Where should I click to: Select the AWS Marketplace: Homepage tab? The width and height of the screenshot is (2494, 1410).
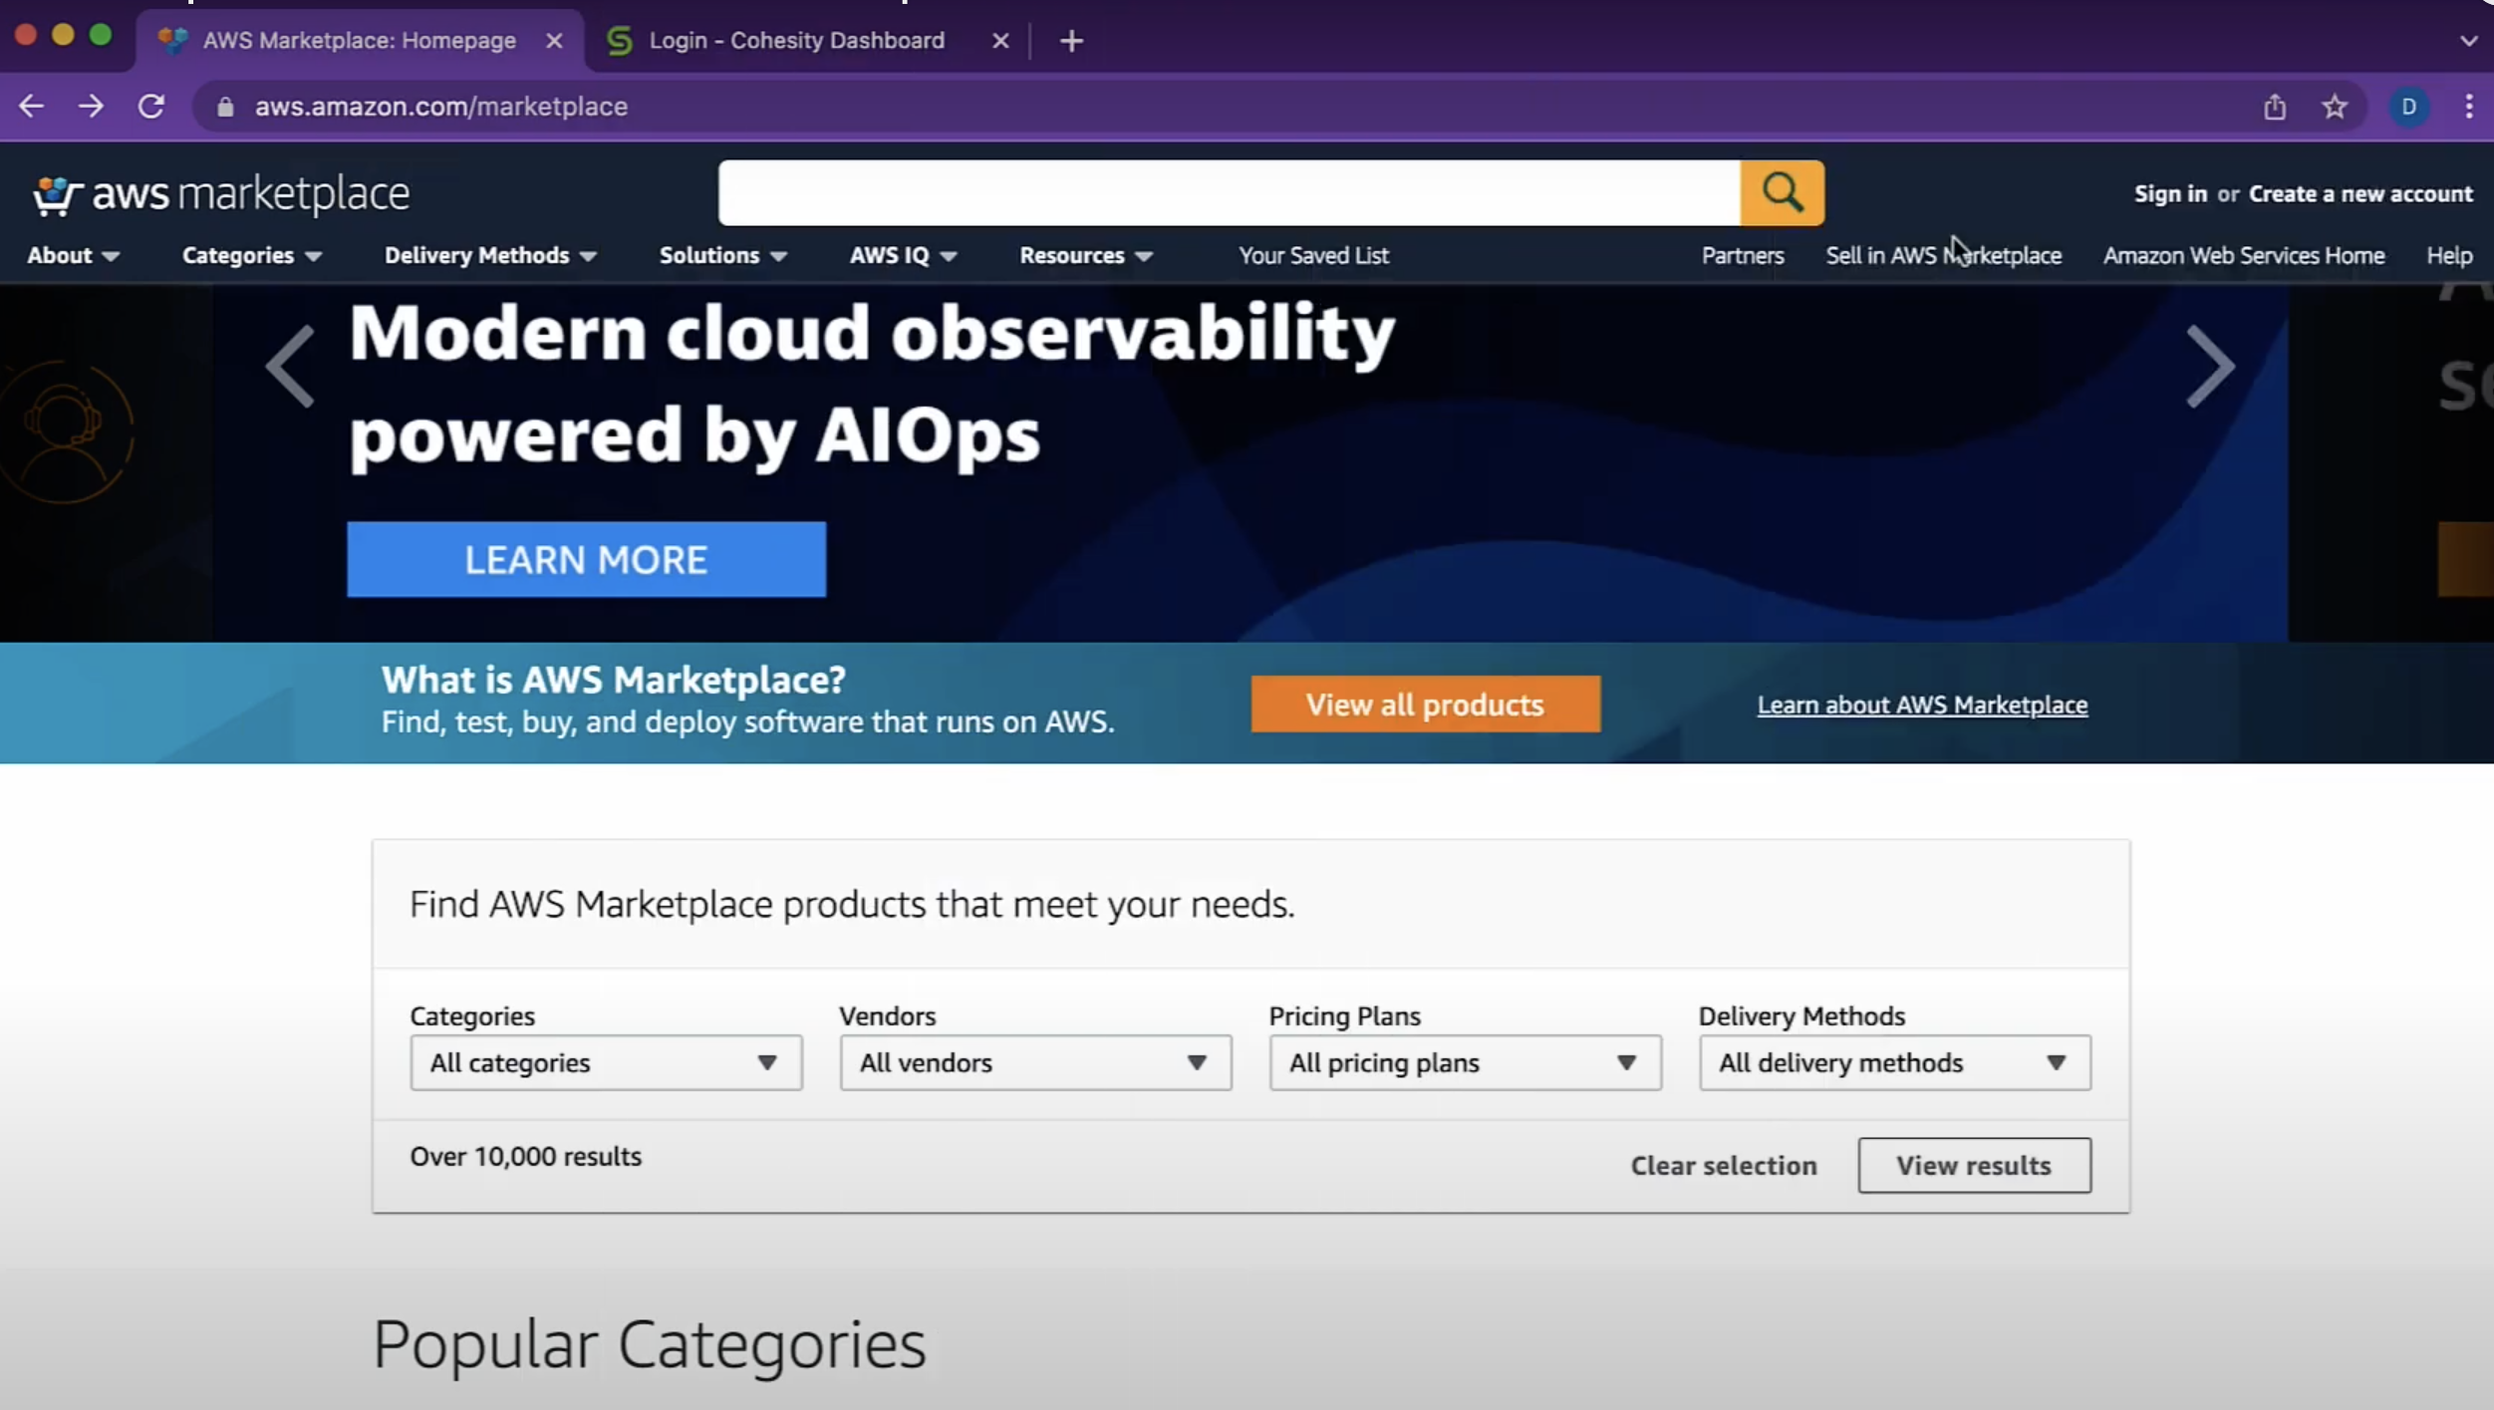[x=359, y=41]
